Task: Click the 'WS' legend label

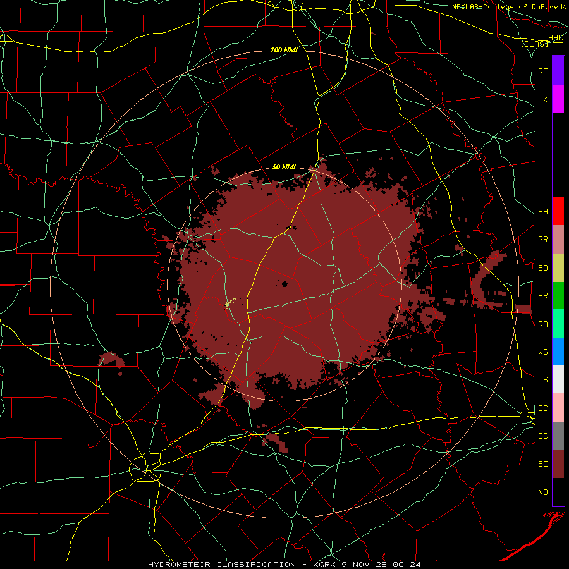Action: click(x=543, y=352)
